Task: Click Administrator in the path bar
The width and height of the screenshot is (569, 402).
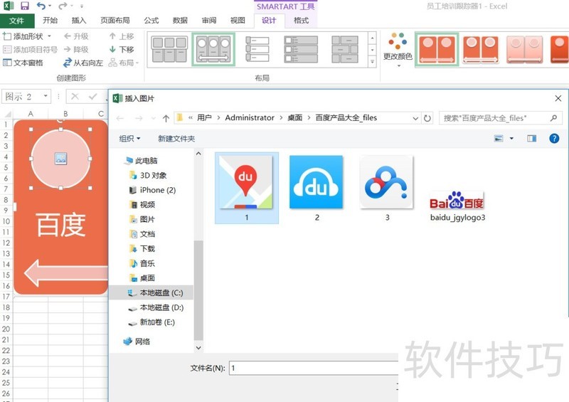Action: [x=250, y=117]
